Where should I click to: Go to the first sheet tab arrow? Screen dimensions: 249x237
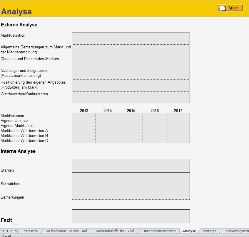click(x=3, y=231)
